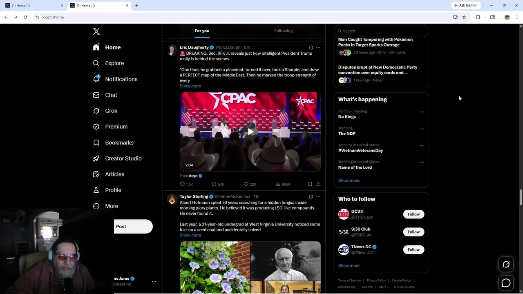This screenshot has height=294, width=523.
Task: Share the Eric Daugherty post
Action: [318, 184]
